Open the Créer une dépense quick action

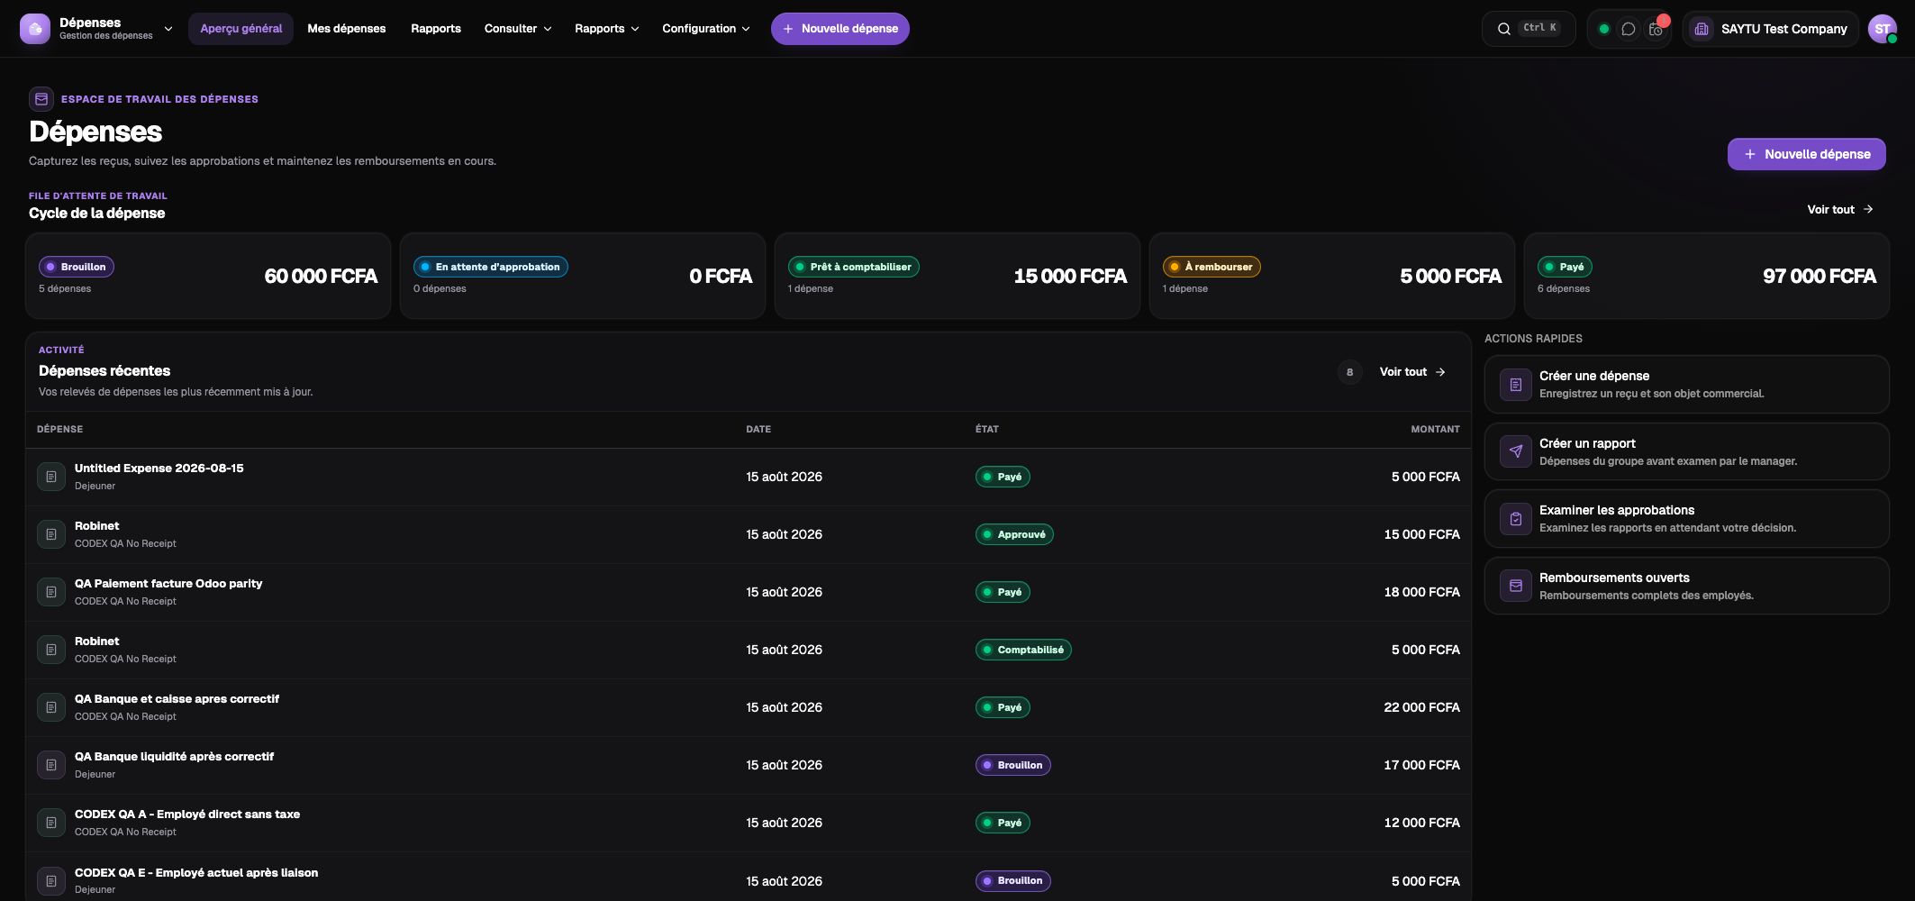pyautogui.click(x=1686, y=385)
